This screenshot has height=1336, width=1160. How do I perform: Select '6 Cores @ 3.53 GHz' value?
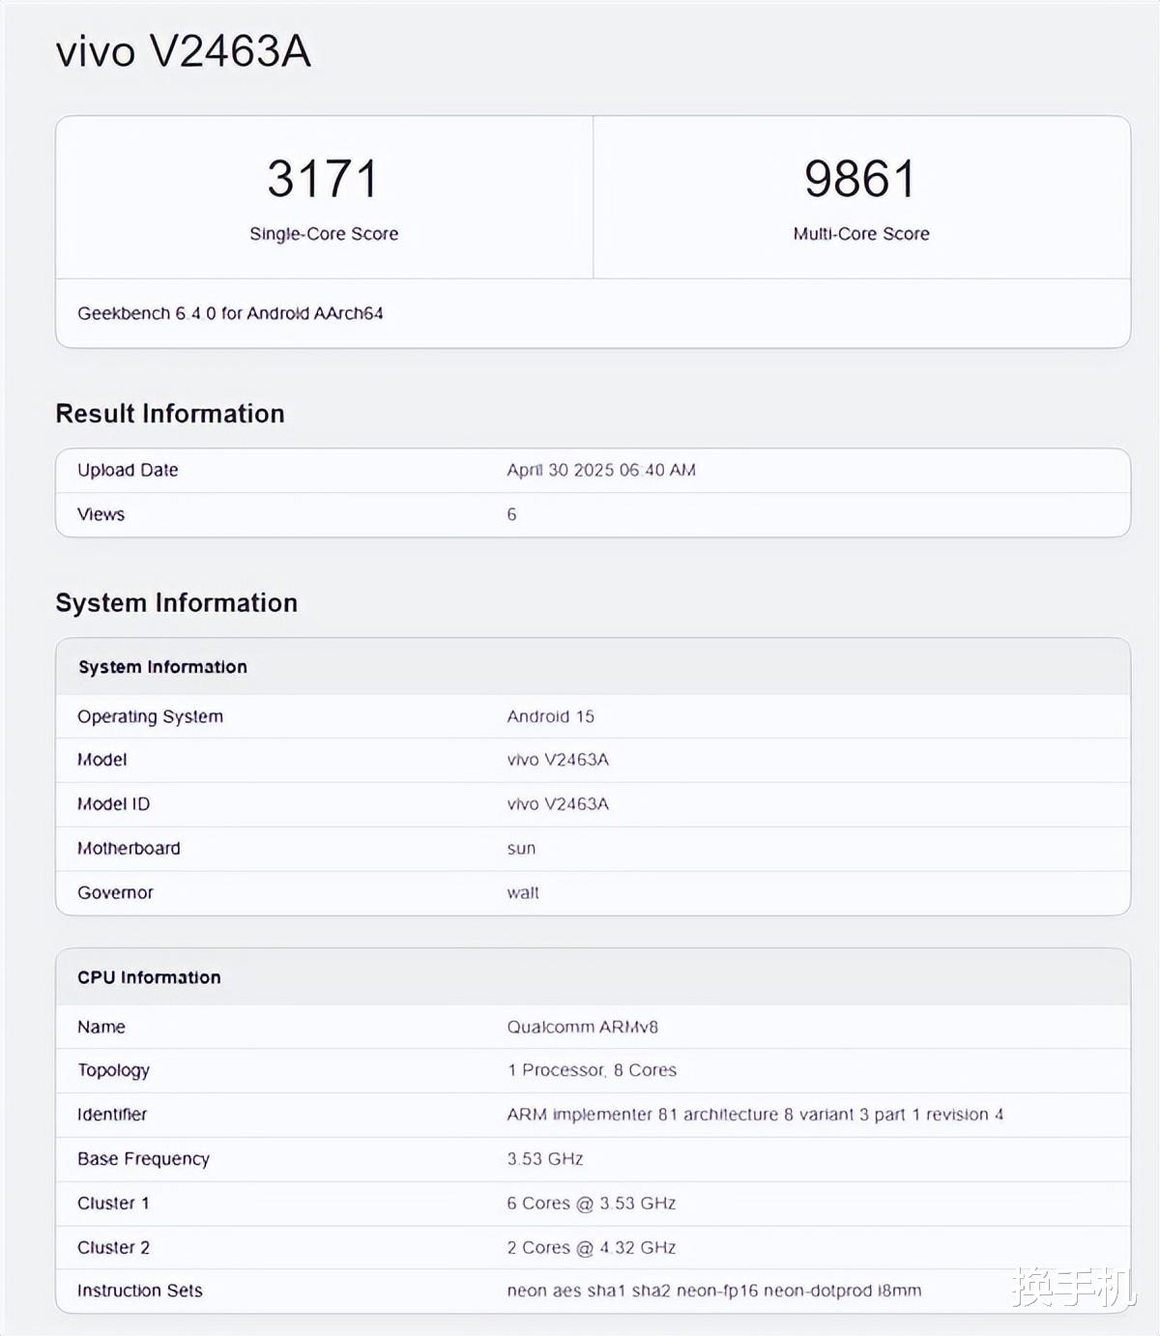[592, 1204]
